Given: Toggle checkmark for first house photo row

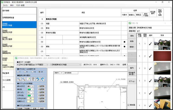Looking at the screenshot, I should click(x=150, y=44).
